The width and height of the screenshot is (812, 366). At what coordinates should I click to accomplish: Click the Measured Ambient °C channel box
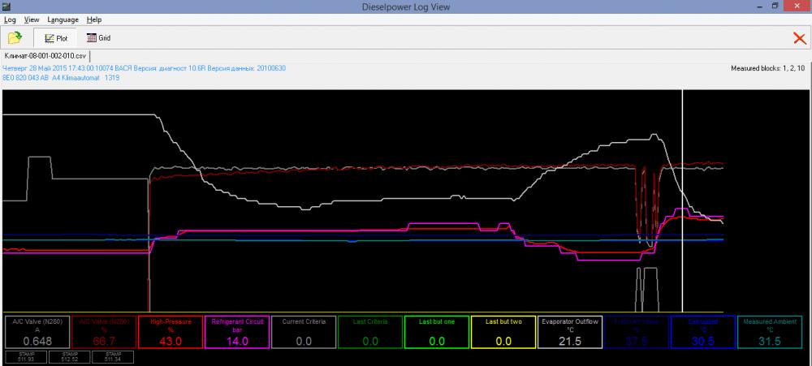click(x=769, y=332)
